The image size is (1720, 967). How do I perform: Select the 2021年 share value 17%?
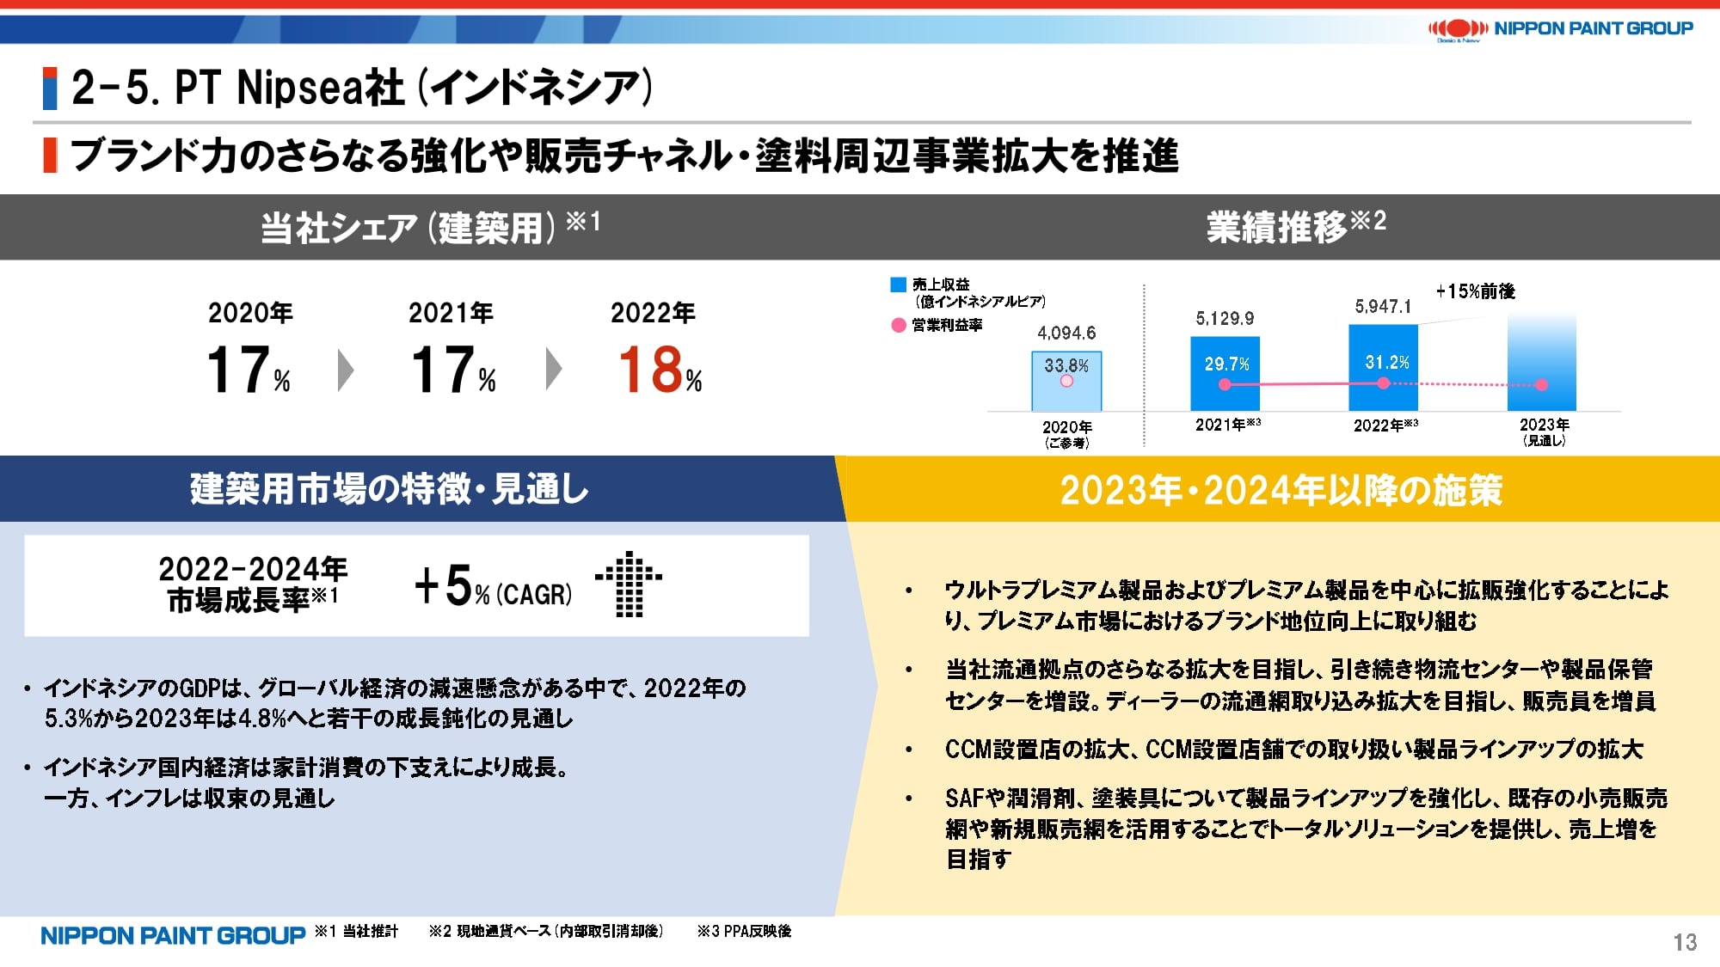click(x=453, y=370)
